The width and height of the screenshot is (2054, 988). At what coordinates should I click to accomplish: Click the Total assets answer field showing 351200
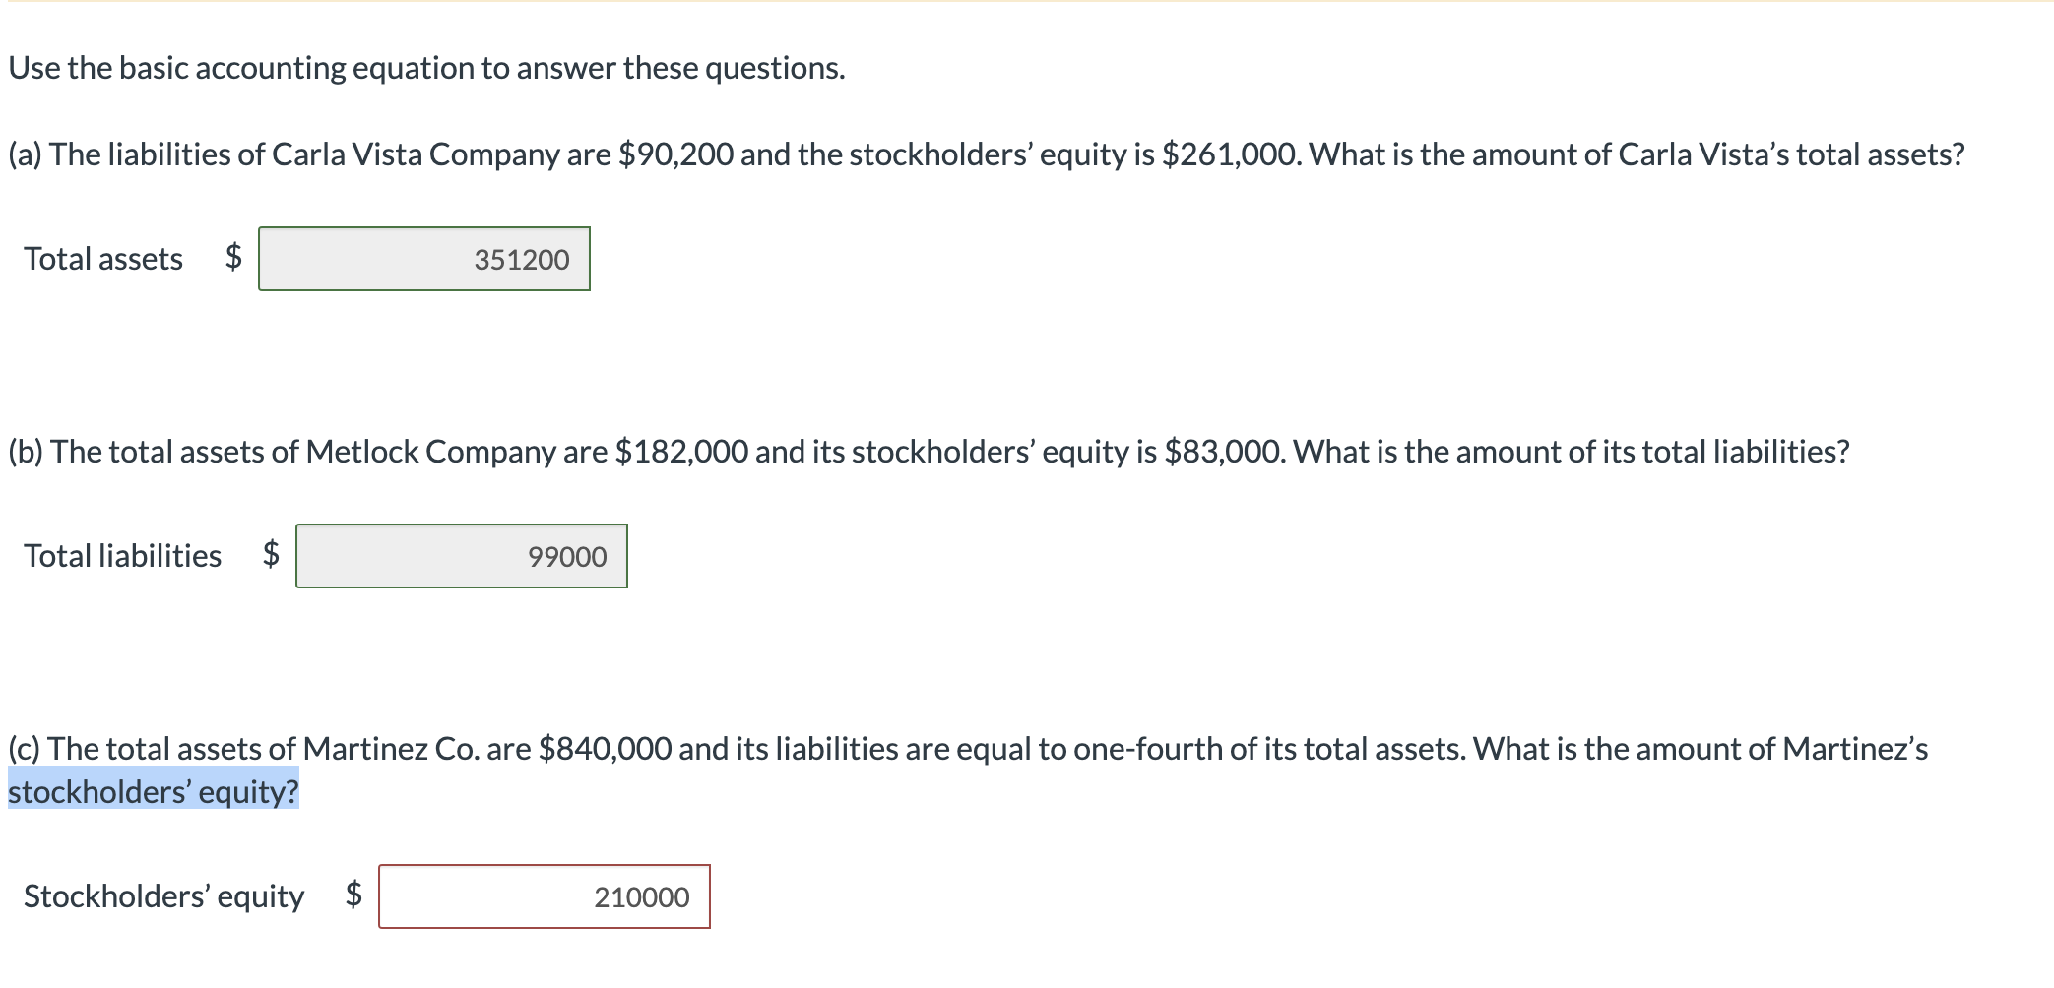(423, 259)
